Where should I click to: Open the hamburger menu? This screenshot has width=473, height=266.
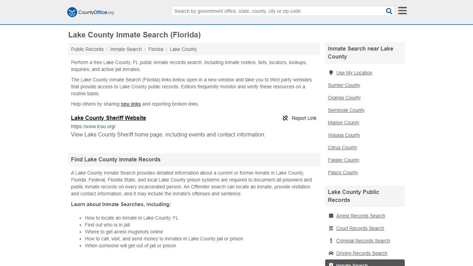click(x=402, y=11)
